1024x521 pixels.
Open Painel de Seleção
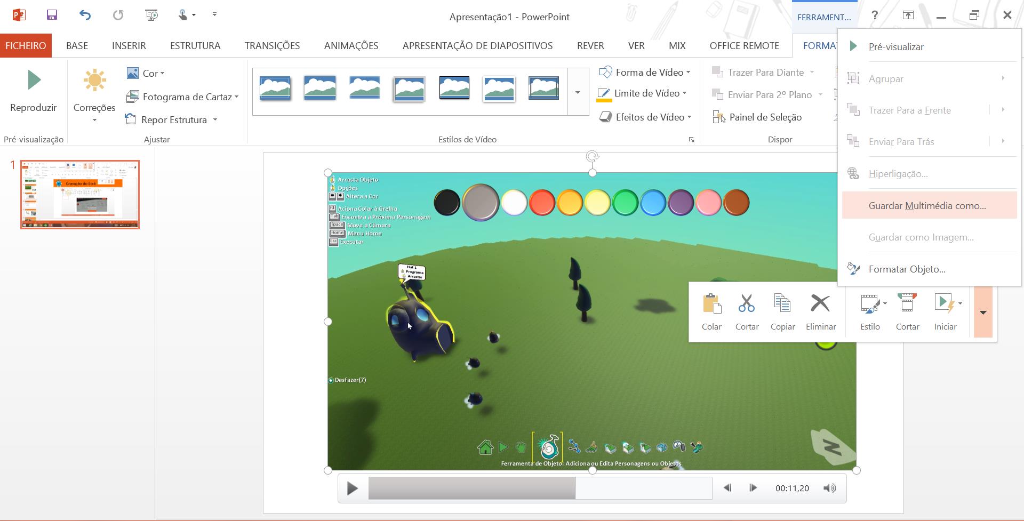pyautogui.click(x=757, y=117)
